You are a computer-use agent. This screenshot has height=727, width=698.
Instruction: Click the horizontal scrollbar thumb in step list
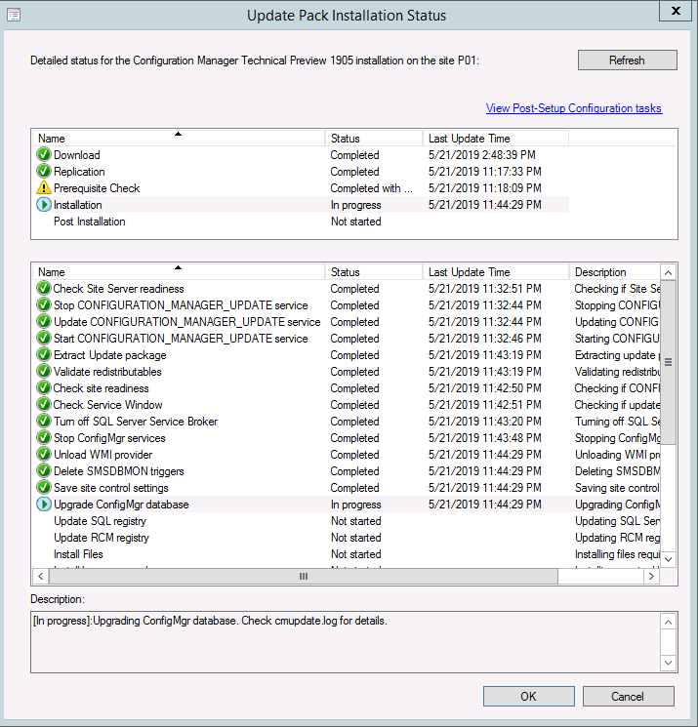coord(304,577)
